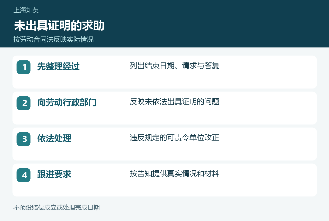Select the heading 先整理经过
329x221 pixels.
(x=58, y=67)
